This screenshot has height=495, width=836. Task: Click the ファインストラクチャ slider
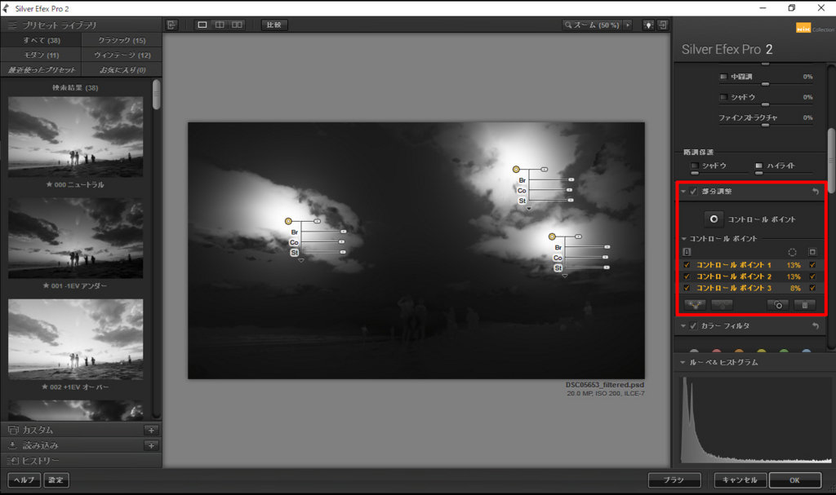tap(765, 126)
